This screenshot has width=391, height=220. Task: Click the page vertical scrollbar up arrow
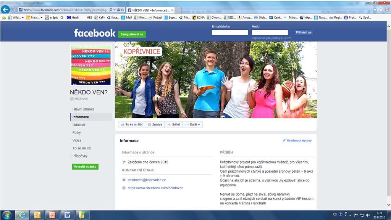tap(389, 26)
